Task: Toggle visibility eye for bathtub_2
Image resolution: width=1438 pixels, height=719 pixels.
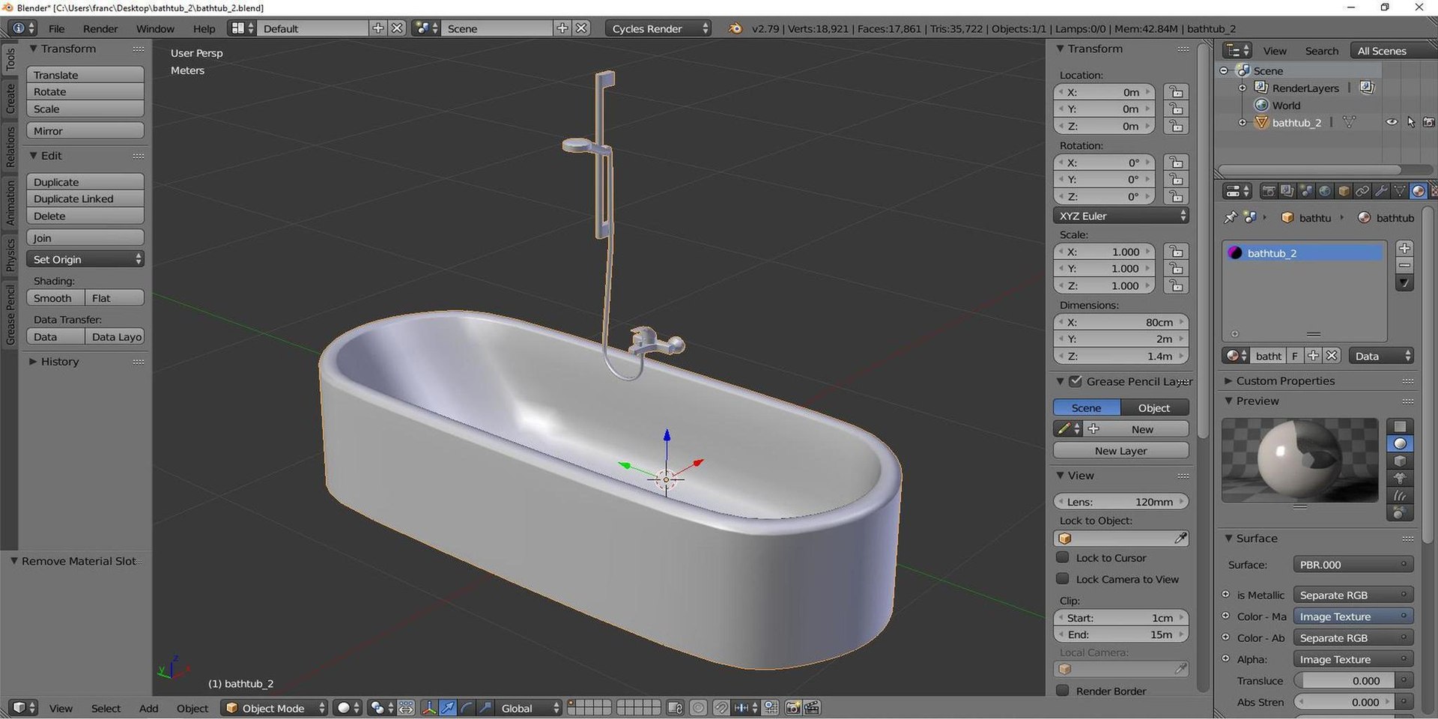Action: click(1392, 122)
